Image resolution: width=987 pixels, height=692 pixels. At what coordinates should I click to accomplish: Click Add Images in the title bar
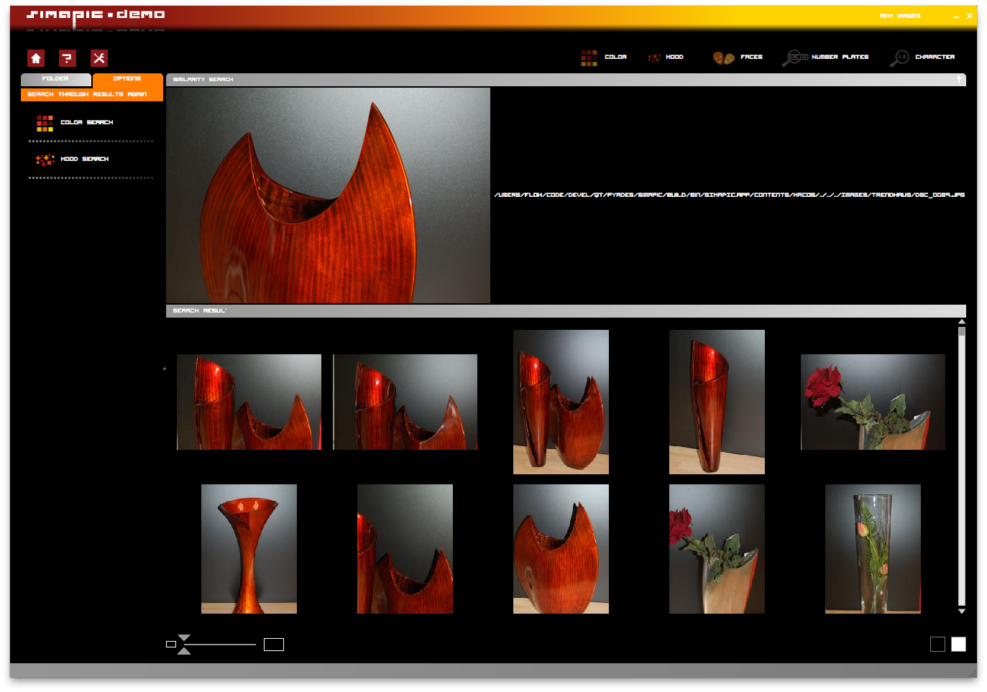coord(899,15)
